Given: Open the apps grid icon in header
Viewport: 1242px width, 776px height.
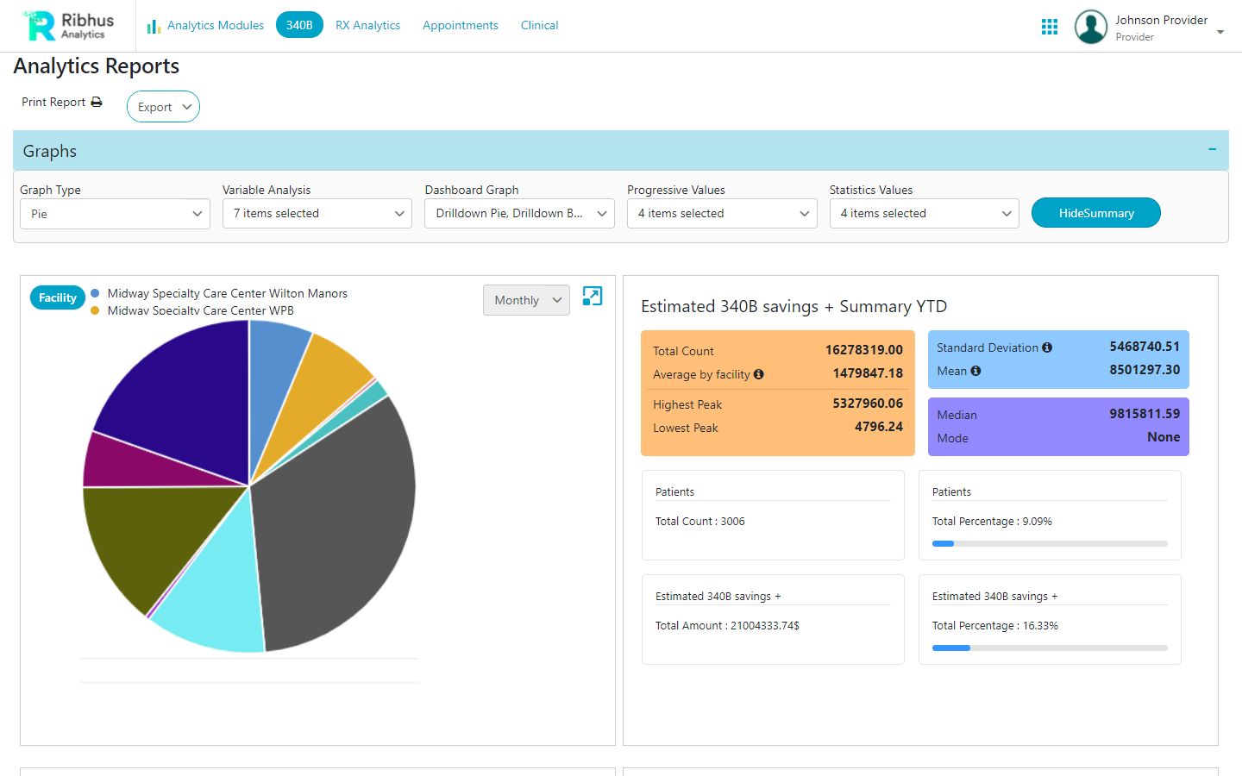Looking at the screenshot, I should (x=1049, y=26).
